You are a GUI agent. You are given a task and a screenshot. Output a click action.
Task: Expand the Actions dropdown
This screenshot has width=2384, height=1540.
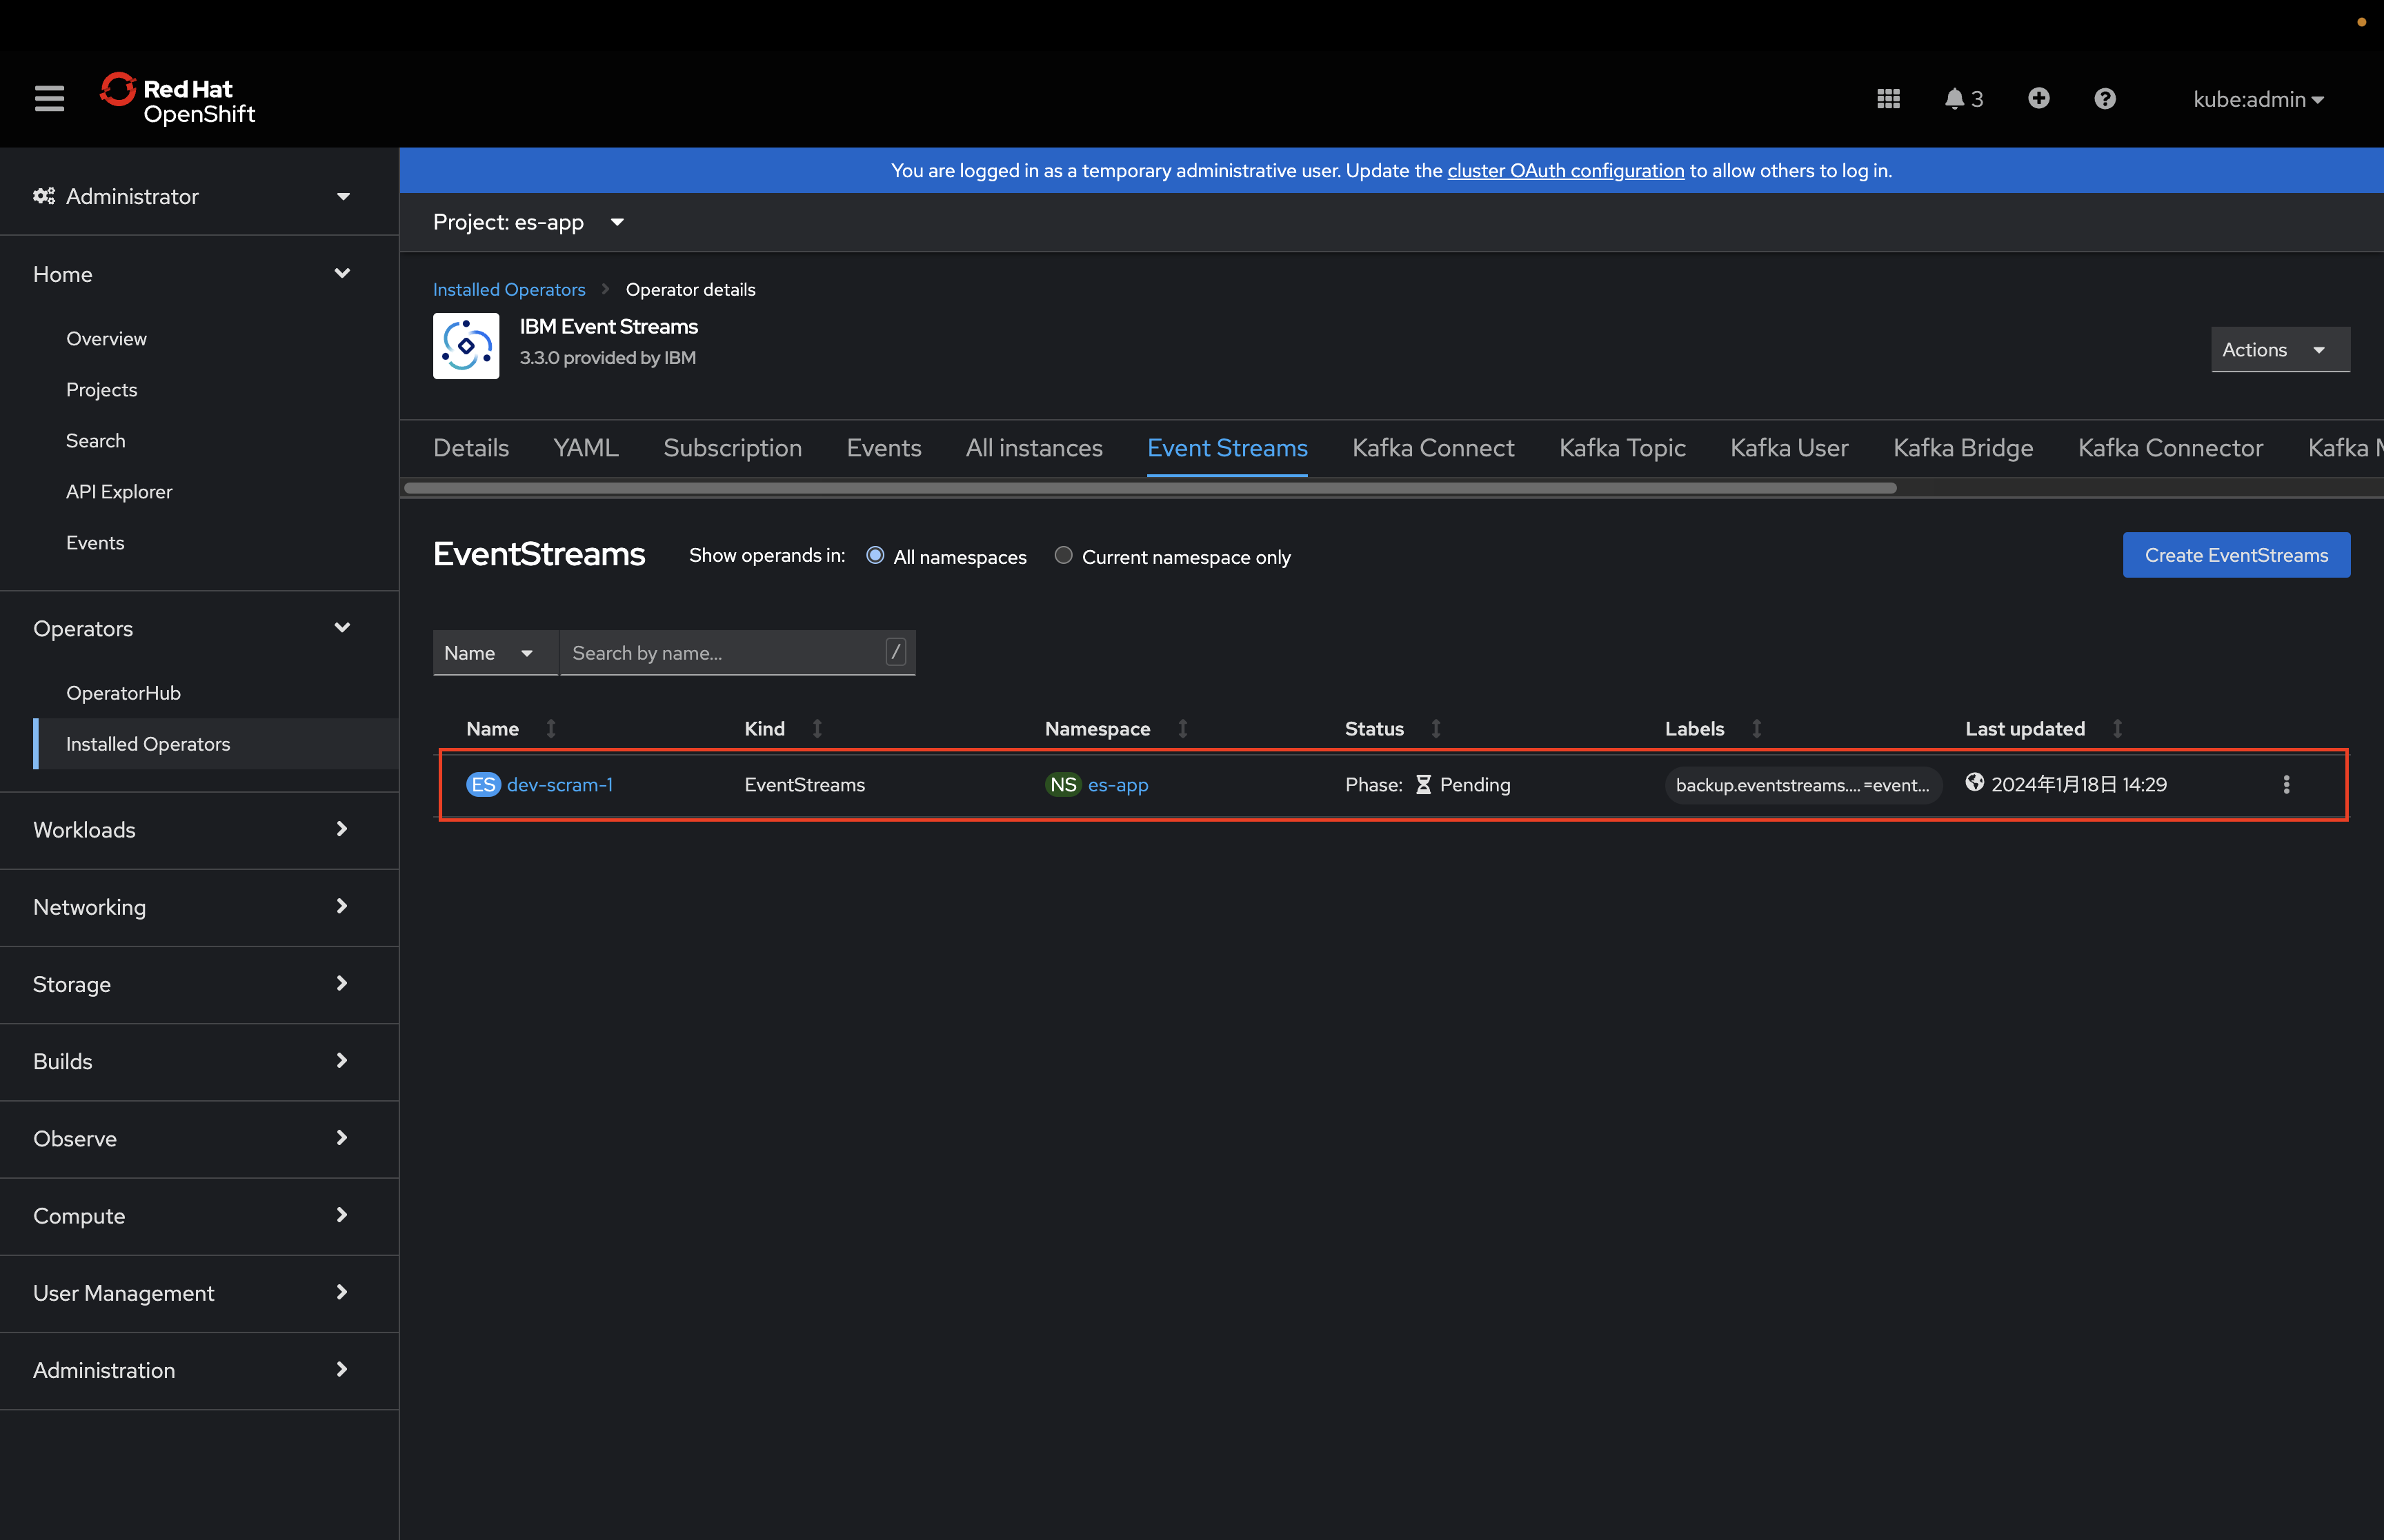click(x=2279, y=349)
